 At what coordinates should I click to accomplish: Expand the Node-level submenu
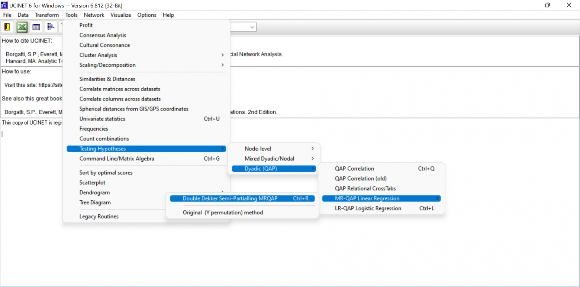tap(274, 149)
